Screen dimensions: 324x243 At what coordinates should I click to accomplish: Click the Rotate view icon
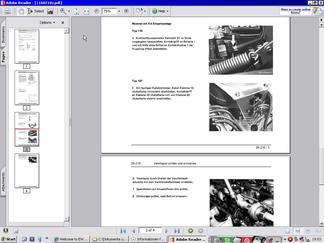[x=139, y=11]
